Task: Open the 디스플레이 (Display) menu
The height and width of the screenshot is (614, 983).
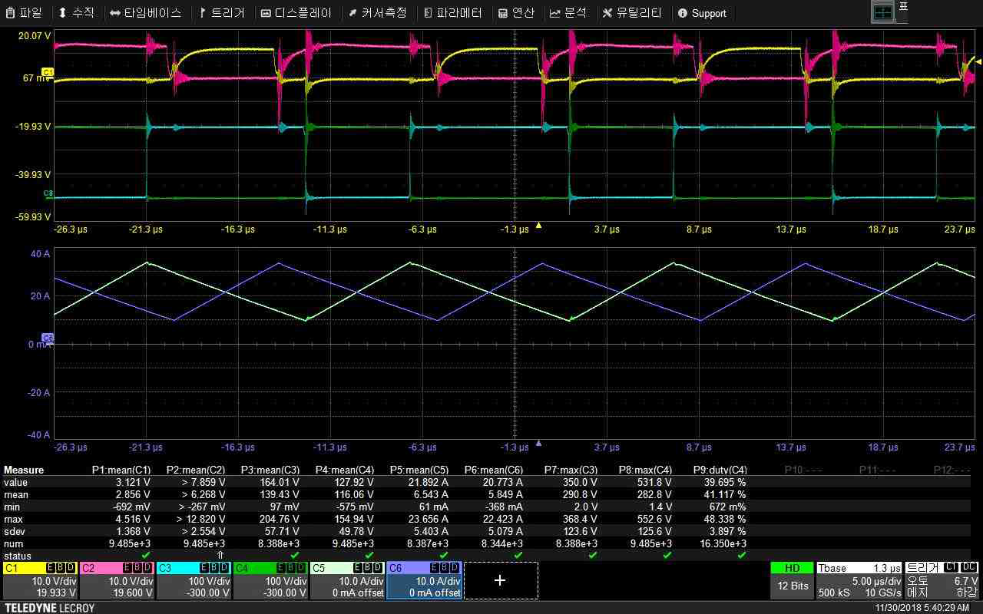Action: click(296, 13)
